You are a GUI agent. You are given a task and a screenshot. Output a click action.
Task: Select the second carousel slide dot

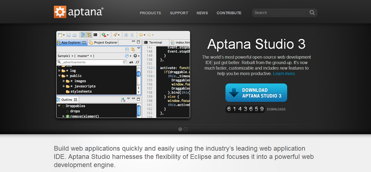point(185,129)
